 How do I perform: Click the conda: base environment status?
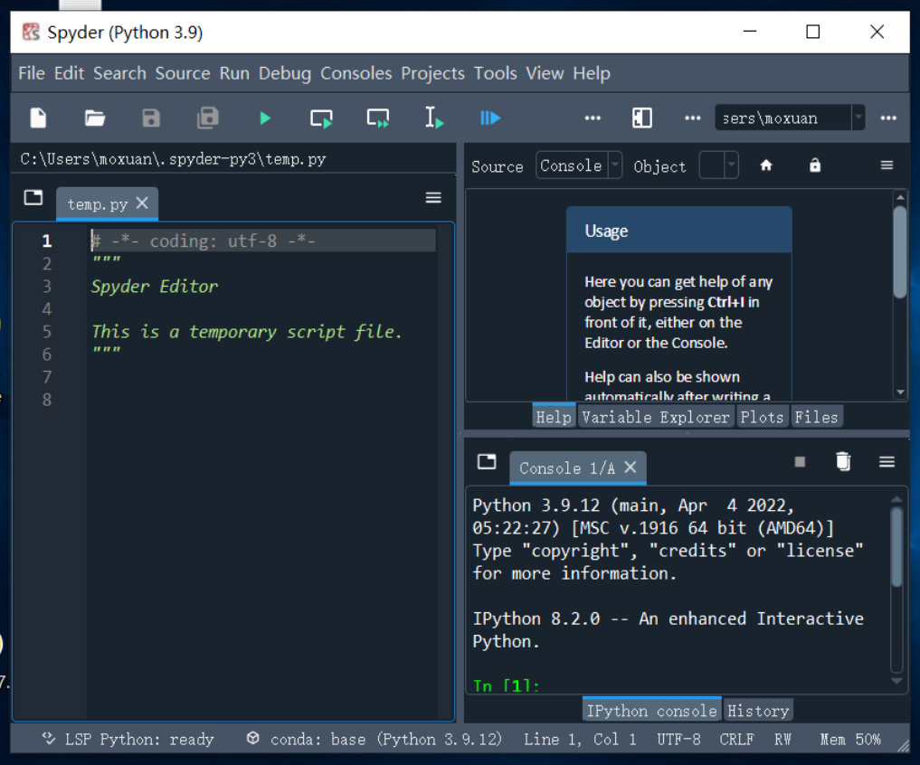tap(374, 739)
